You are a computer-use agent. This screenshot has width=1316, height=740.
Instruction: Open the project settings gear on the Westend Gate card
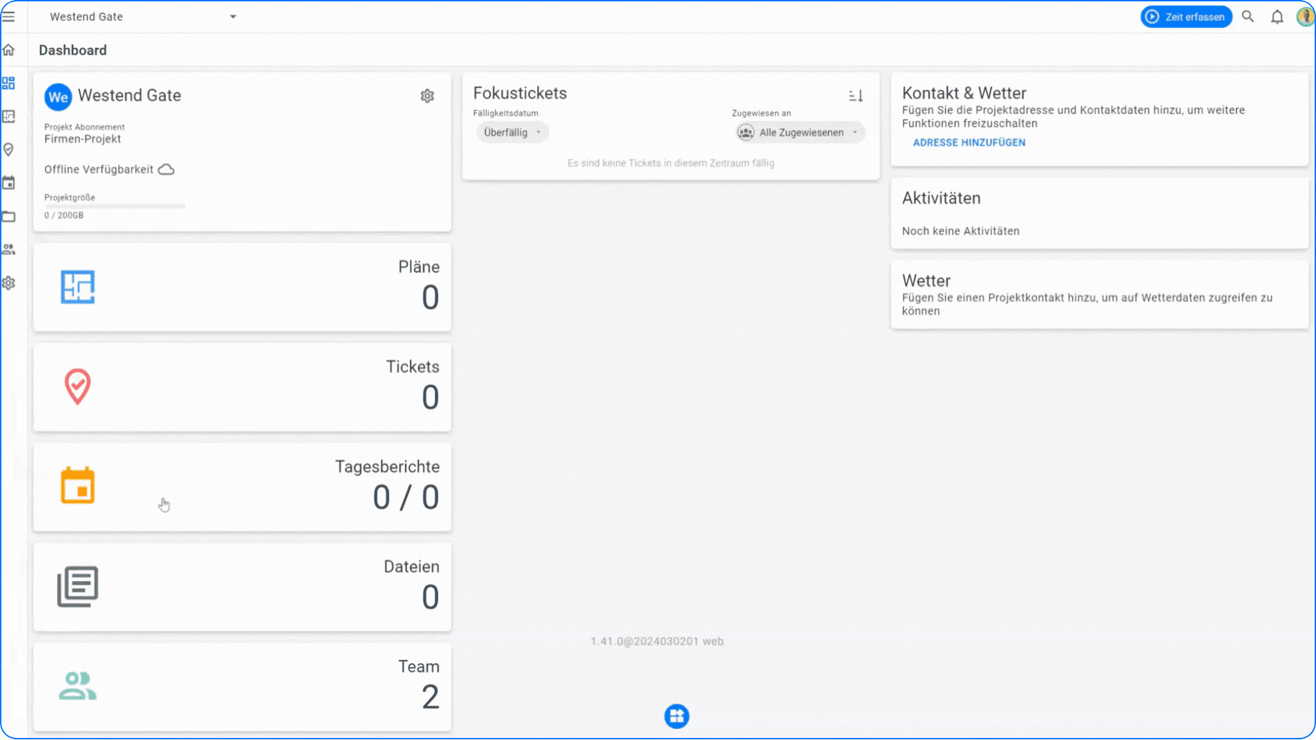(427, 96)
